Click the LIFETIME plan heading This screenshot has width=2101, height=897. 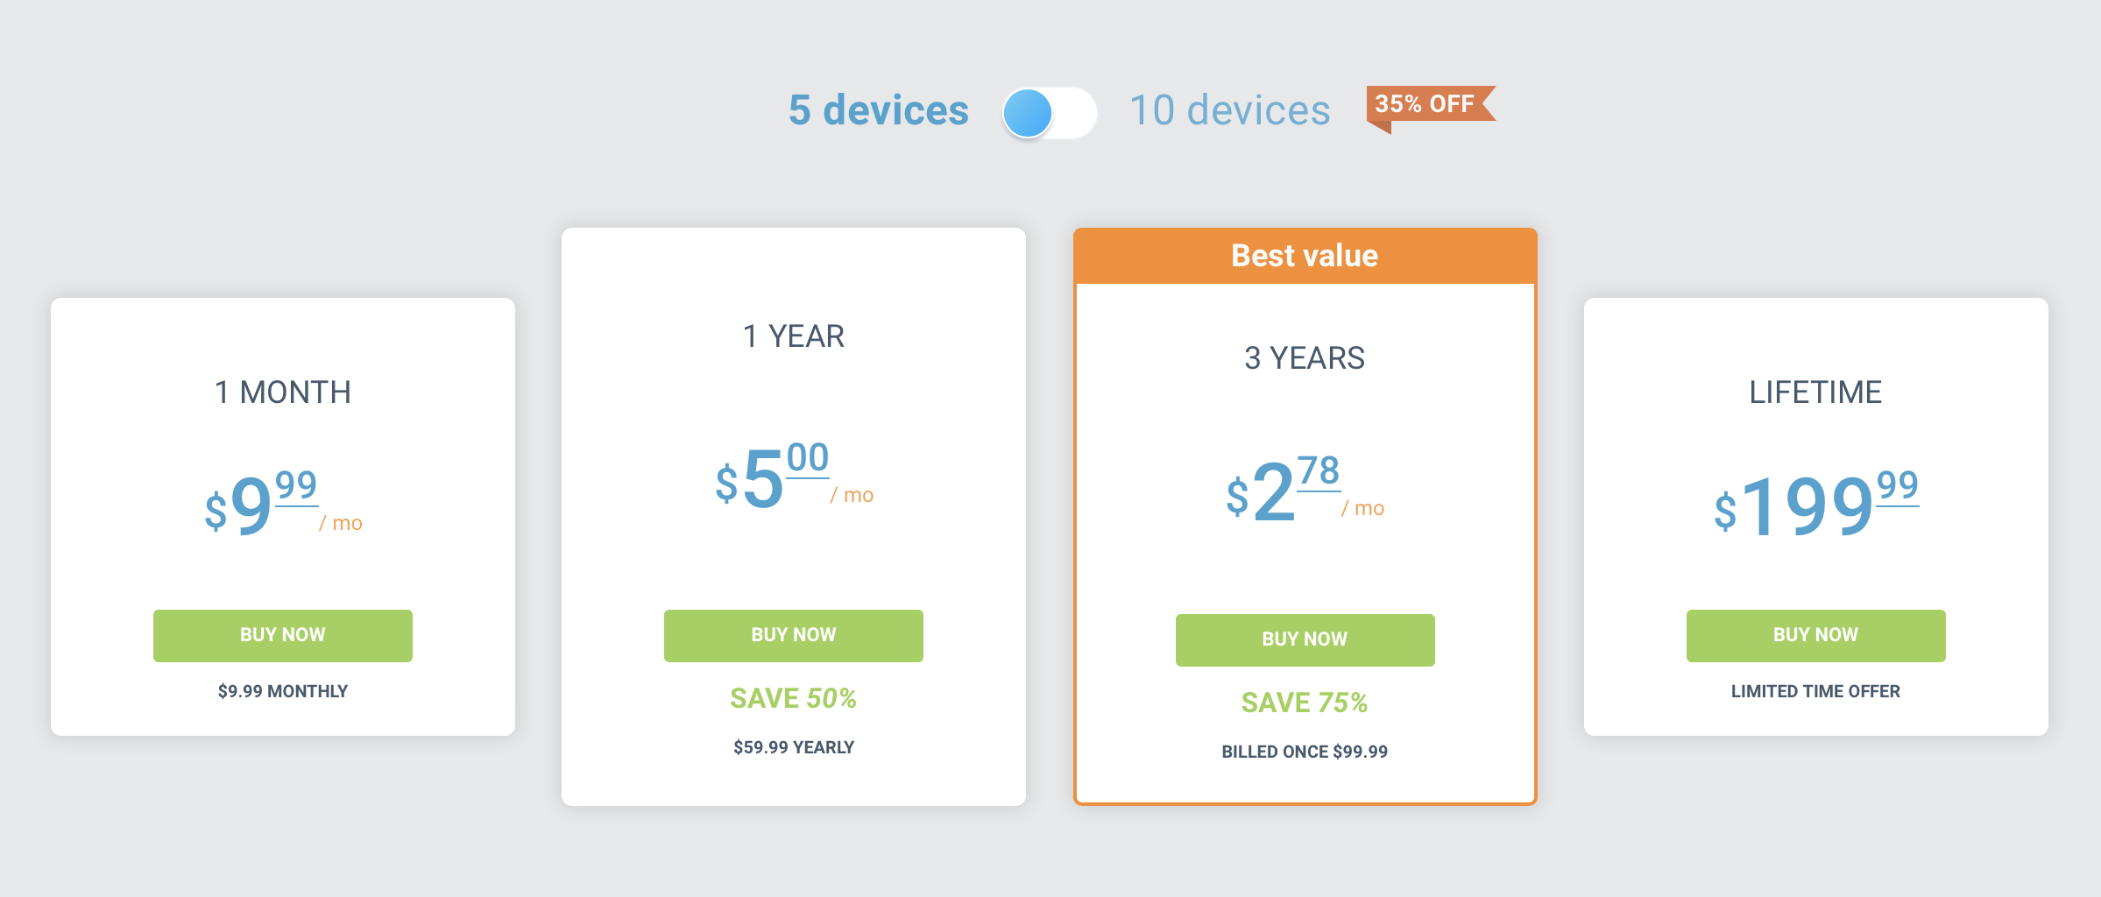(1815, 392)
